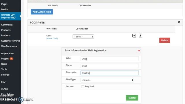Click the plus icon in Color row
The height and width of the screenshot is (104, 185).
[x=134, y=36]
